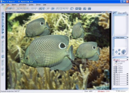Click the atmosphere editor toolbar icon pair
This screenshot has height=93, width=129.
coord(42,9)
